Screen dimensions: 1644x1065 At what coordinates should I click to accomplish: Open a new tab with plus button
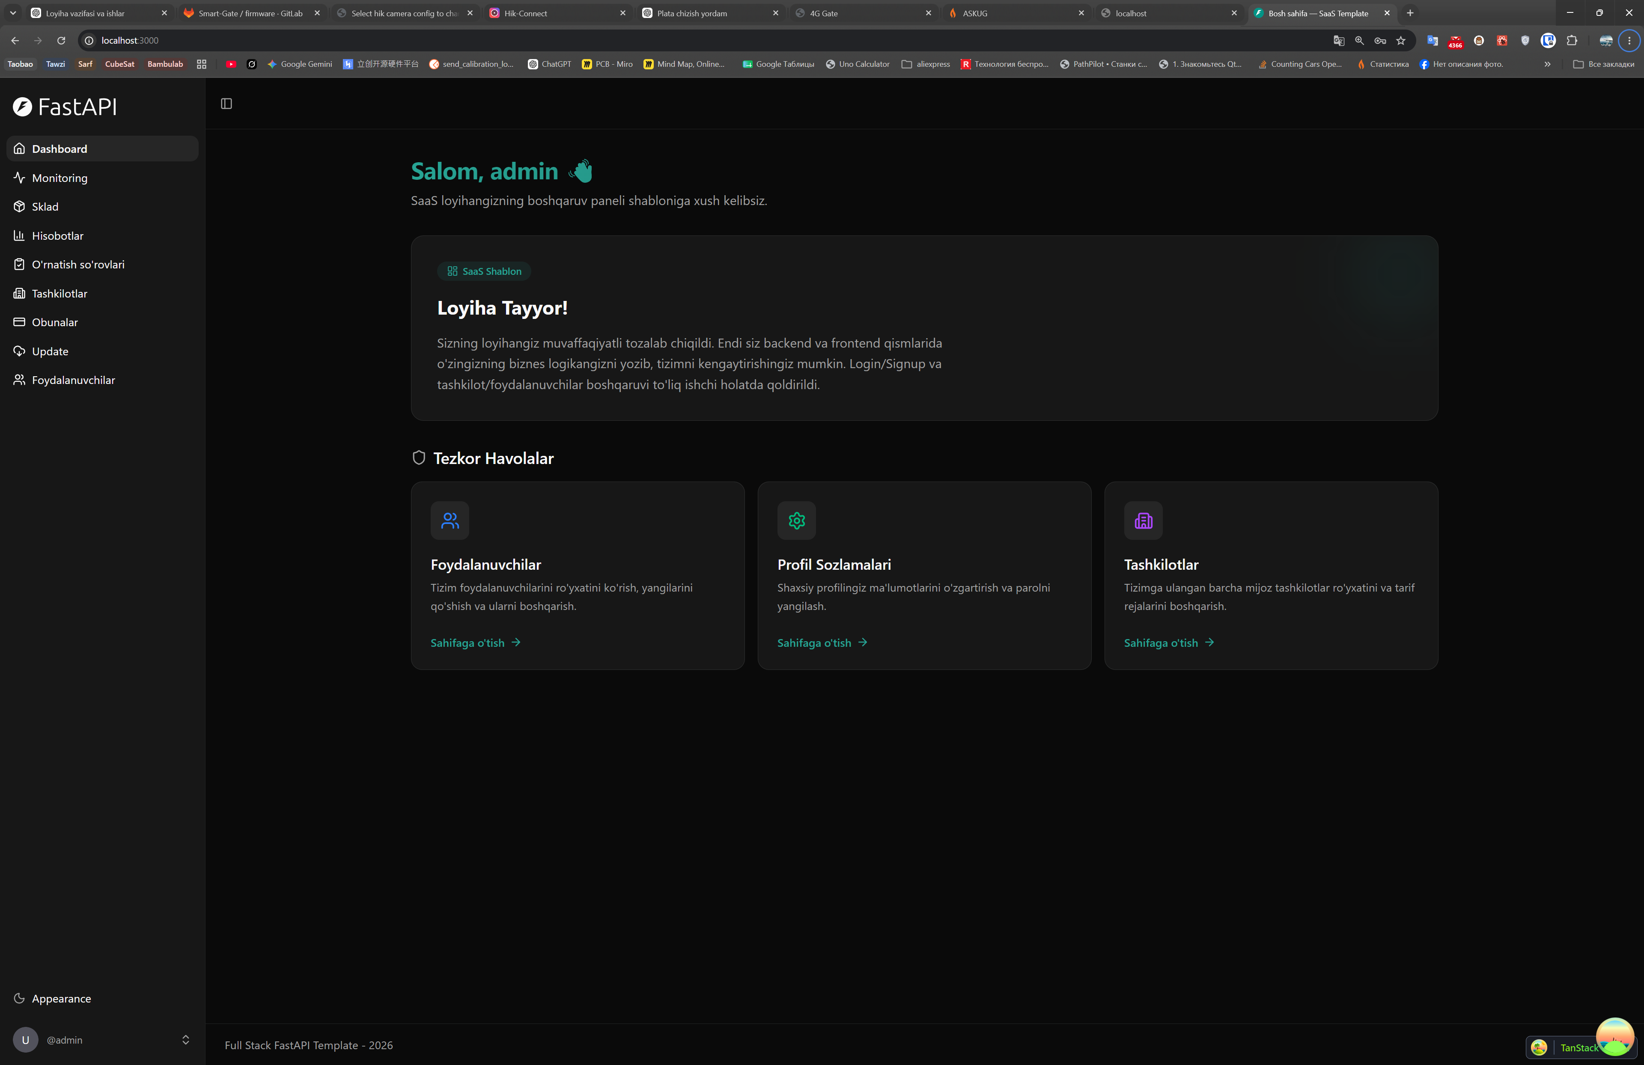point(1410,13)
